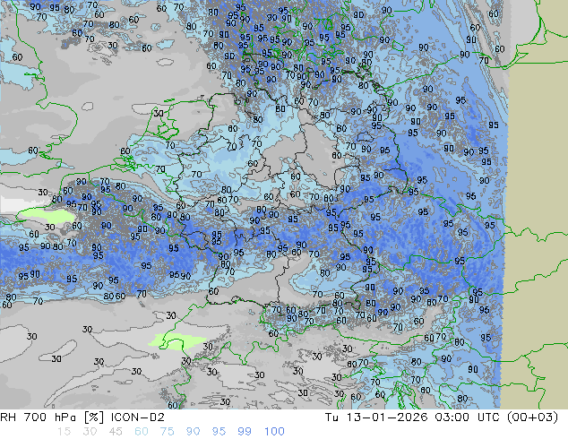The height and width of the screenshot is (439, 568).
Task: Select the color legend value "100"
Action: pos(274,432)
